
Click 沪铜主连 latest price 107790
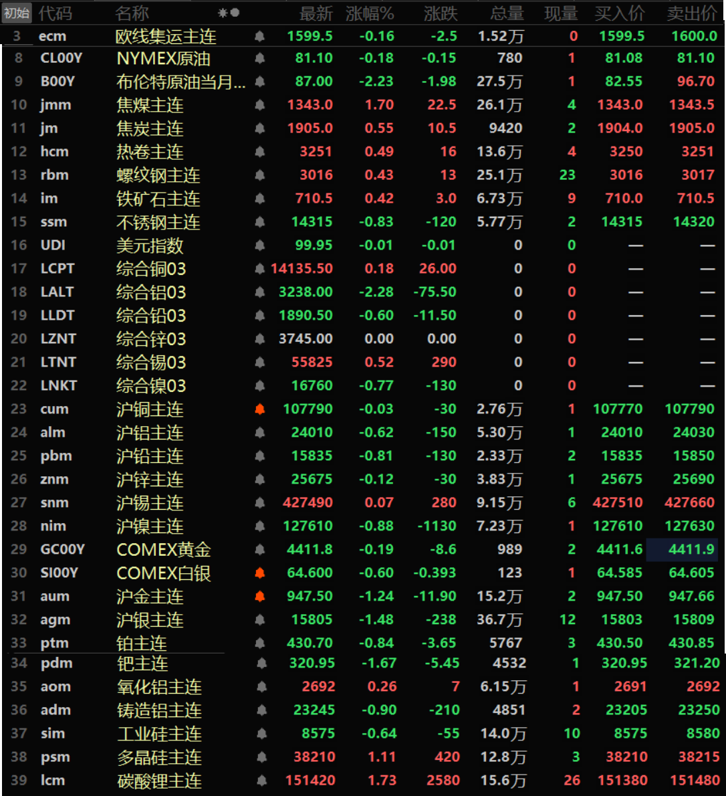[308, 409]
